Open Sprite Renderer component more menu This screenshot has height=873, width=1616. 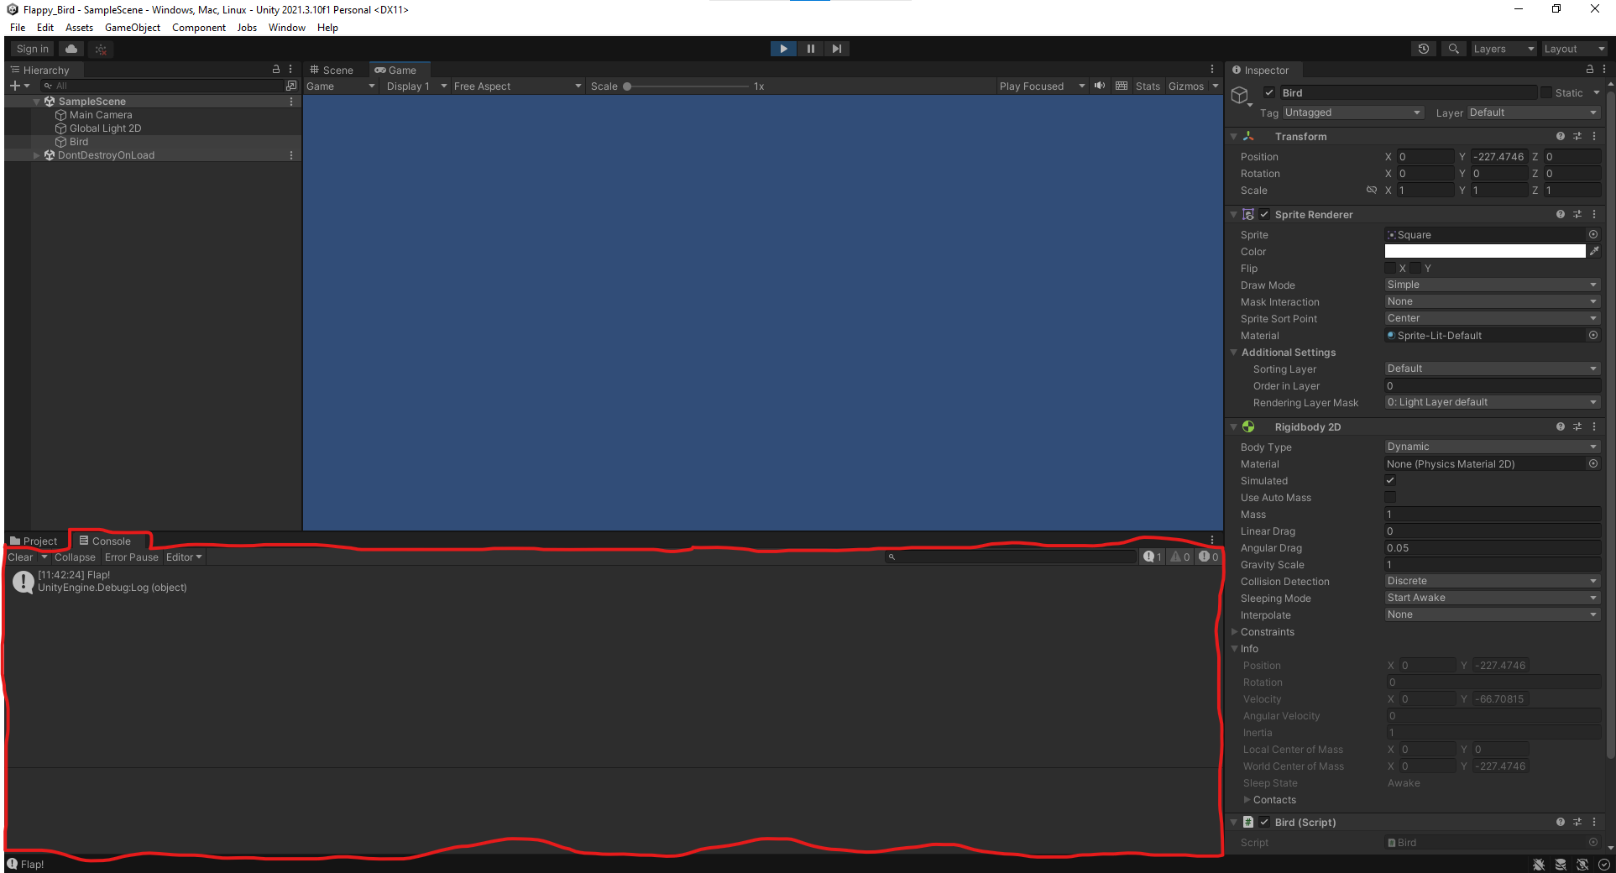tap(1594, 214)
